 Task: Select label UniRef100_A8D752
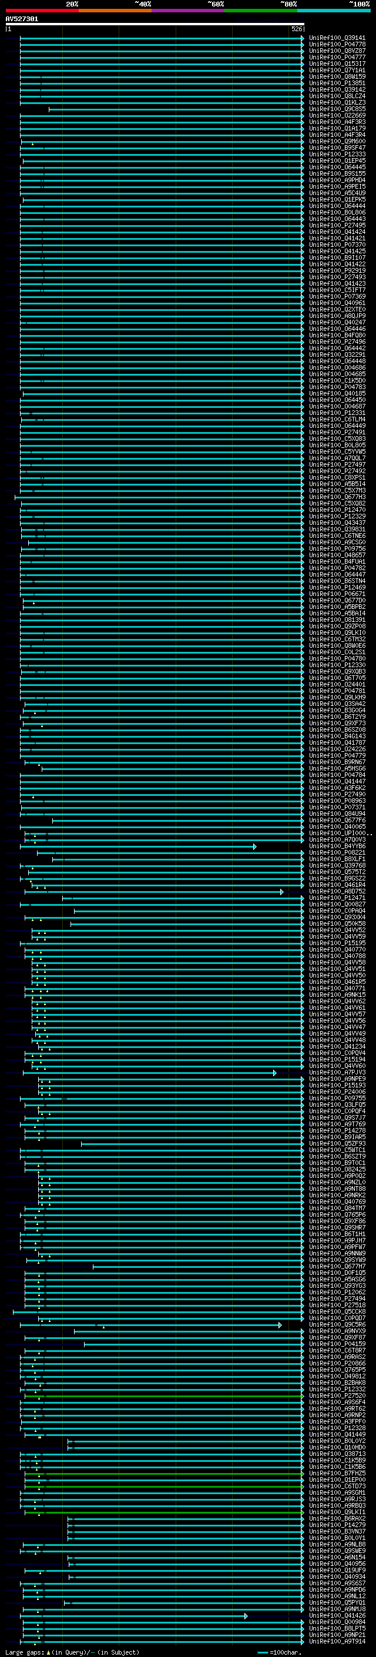pyautogui.click(x=337, y=892)
